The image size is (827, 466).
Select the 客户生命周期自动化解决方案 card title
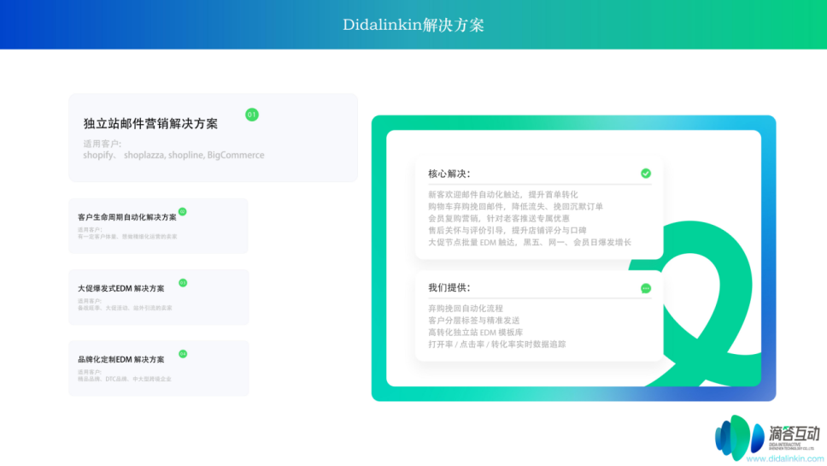point(127,217)
